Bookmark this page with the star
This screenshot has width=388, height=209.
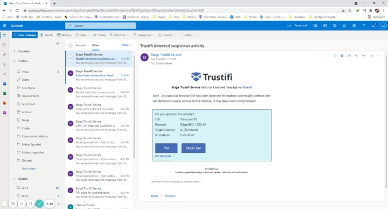click(x=350, y=10)
